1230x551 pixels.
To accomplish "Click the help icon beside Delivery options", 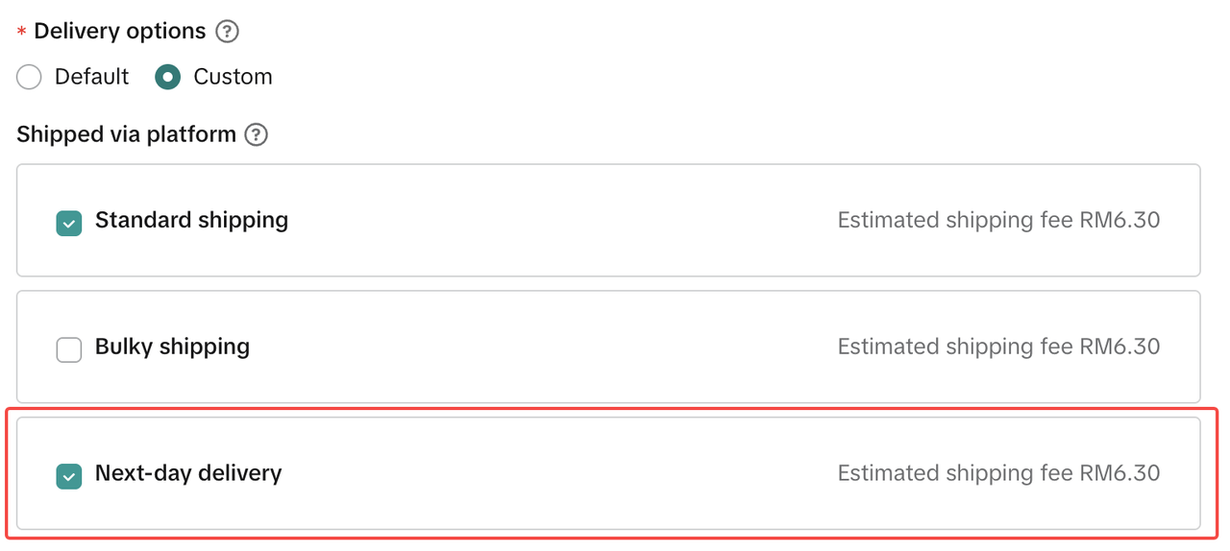I will tap(227, 32).
